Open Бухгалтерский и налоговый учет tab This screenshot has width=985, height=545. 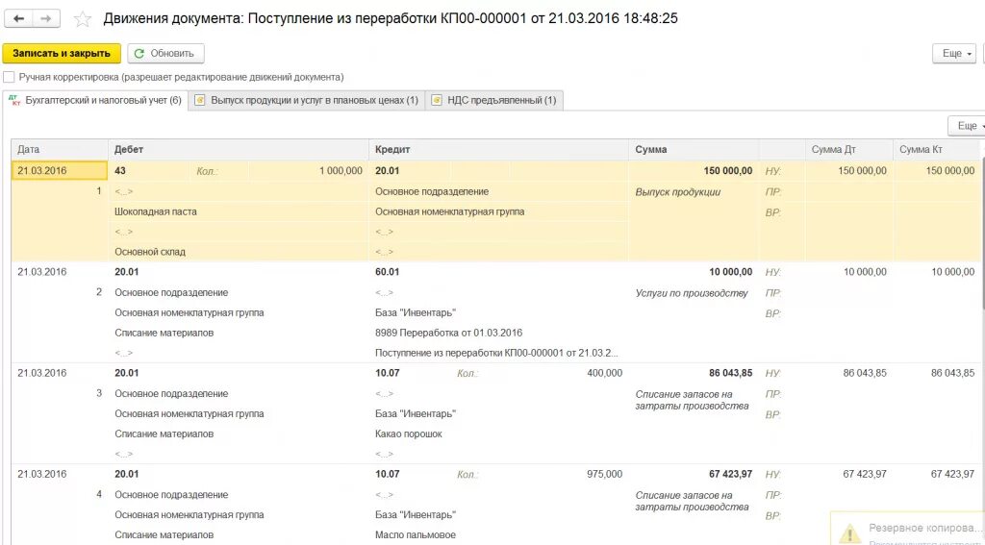coord(94,100)
